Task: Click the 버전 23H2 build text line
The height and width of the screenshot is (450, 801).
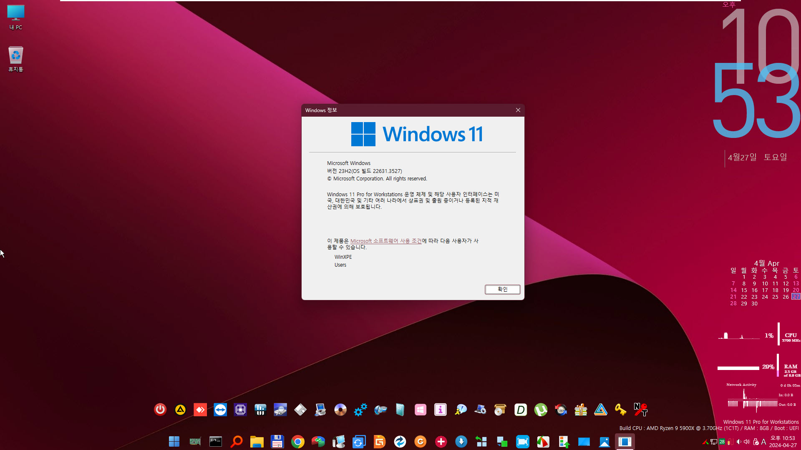Action: pos(364,171)
